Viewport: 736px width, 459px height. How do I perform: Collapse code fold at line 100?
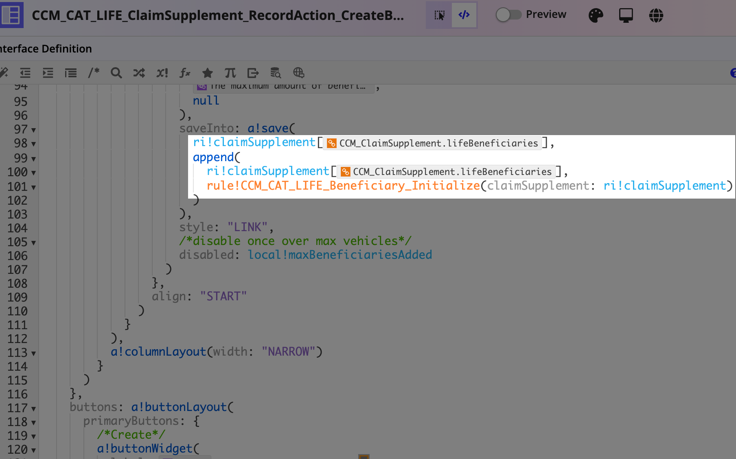33,173
